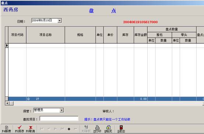Open the 保管 keeper dropdown arrow

point(61,110)
